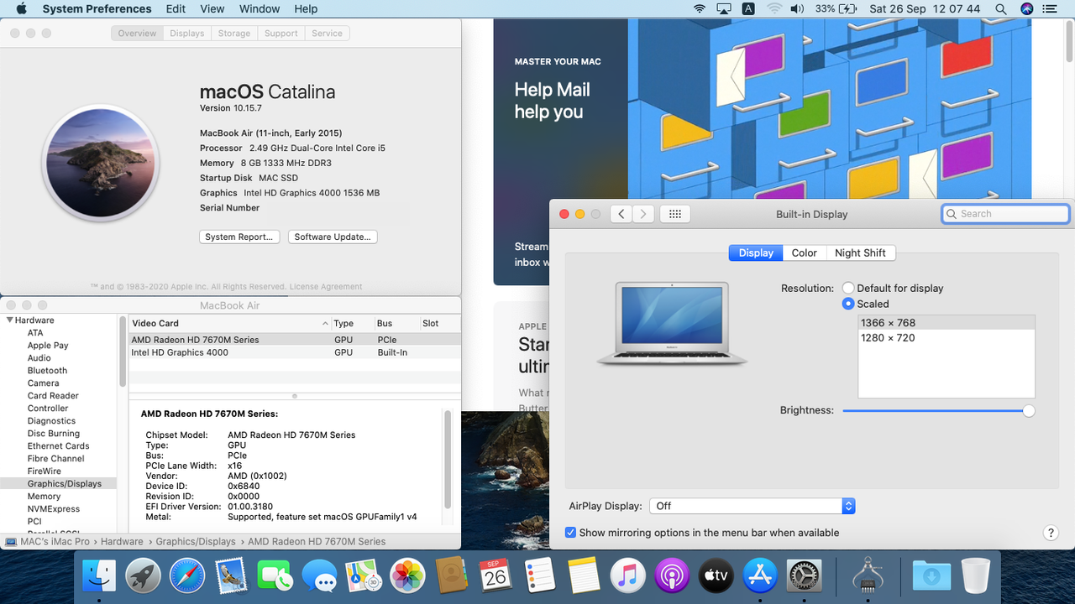
Task: Click Search field in Display preferences
Action: [x=1005, y=214]
